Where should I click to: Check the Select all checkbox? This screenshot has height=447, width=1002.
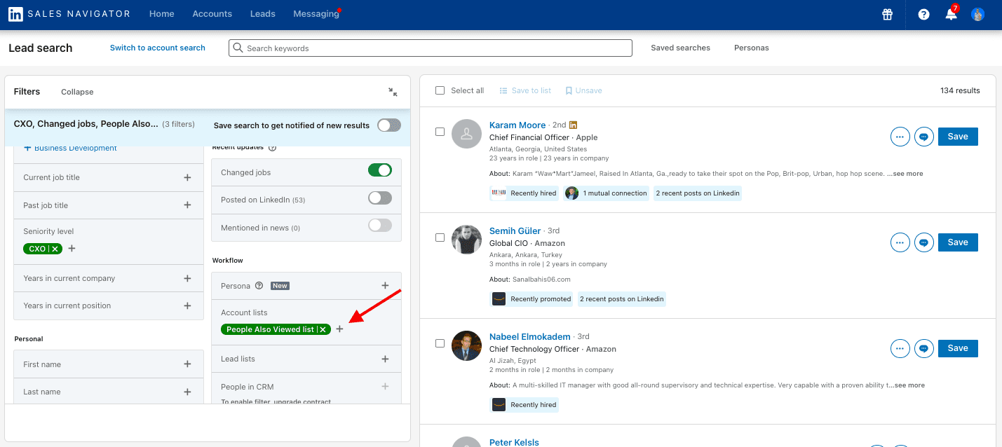tap(440, 90)
